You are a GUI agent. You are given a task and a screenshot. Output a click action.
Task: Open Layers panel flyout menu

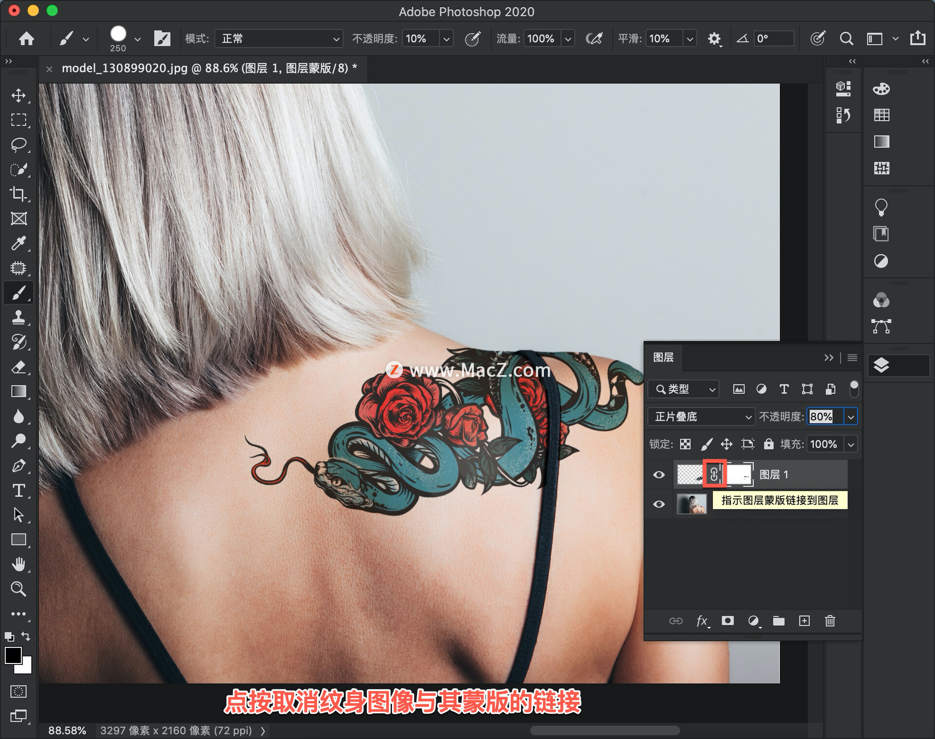pyautogui.click(x=852, y=358)
